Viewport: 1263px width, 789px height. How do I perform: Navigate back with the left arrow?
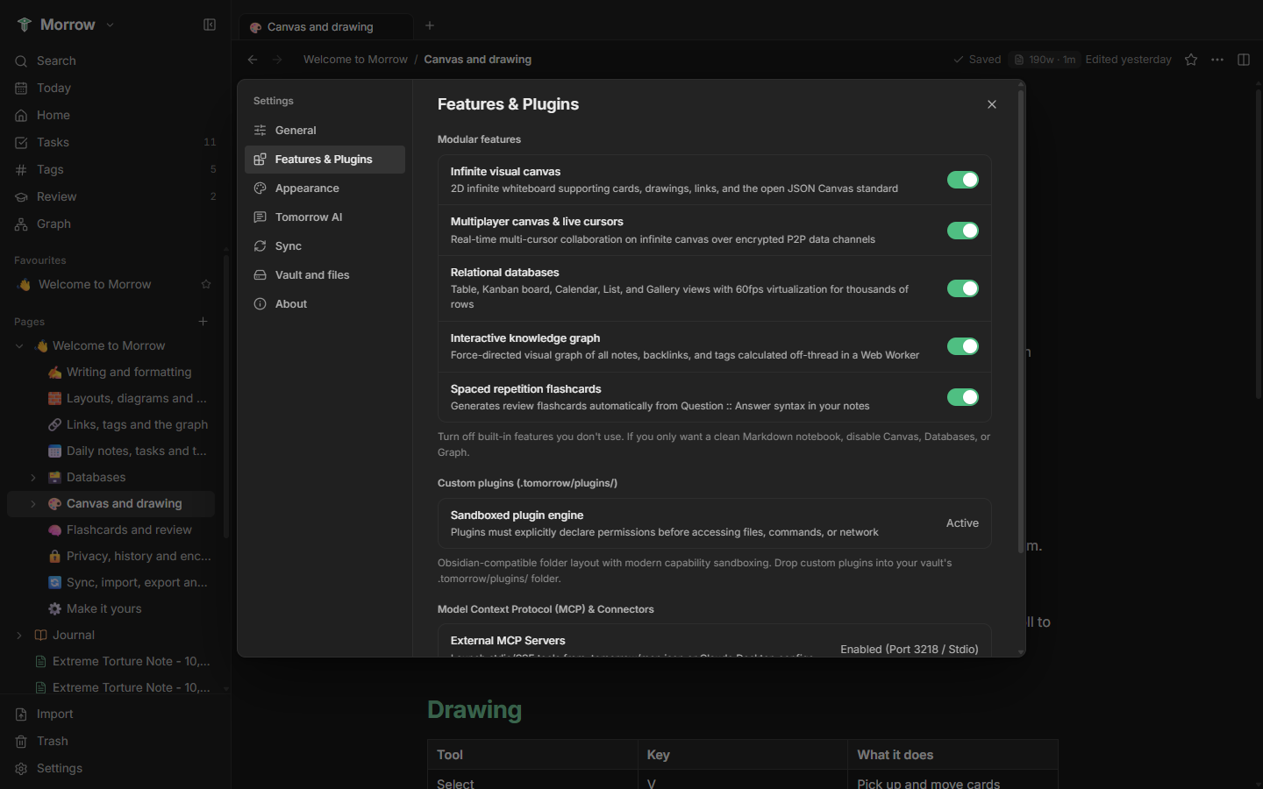(x=253, y=60)
